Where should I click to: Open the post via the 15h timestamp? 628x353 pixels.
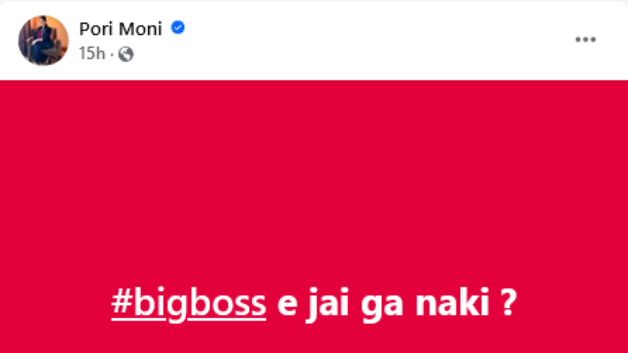[92, 54]
